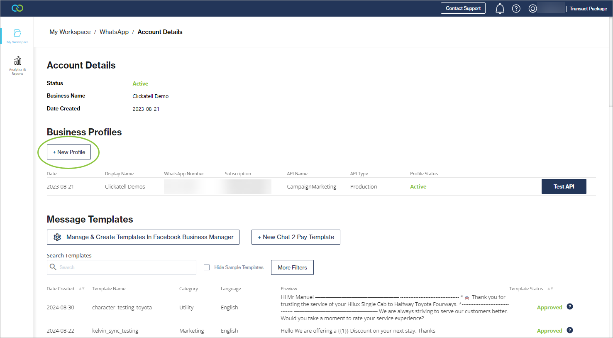Expand the More Filters options

tap(292, 267)
